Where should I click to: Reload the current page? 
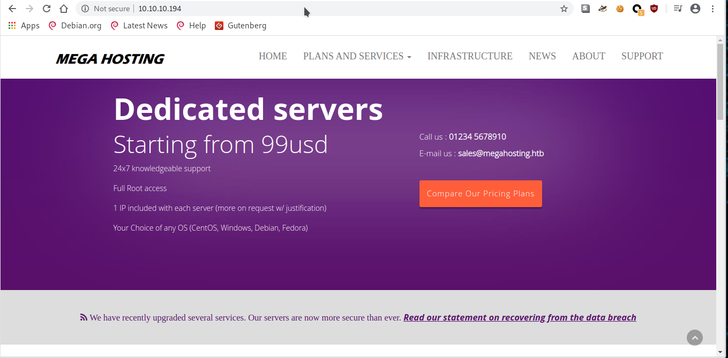point(46,9)
